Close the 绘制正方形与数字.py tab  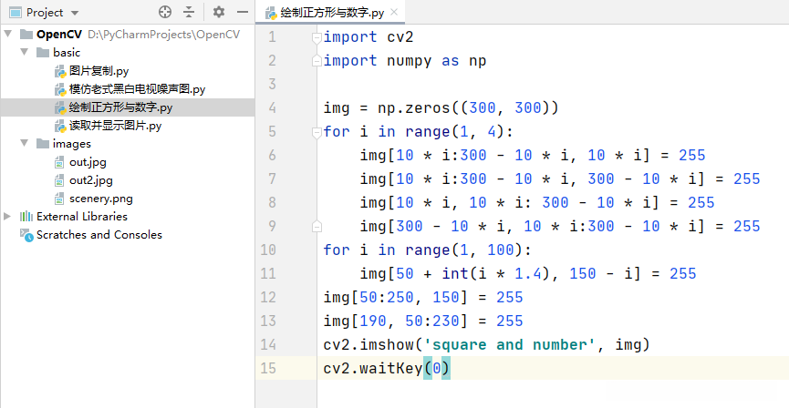click(394, 12)
